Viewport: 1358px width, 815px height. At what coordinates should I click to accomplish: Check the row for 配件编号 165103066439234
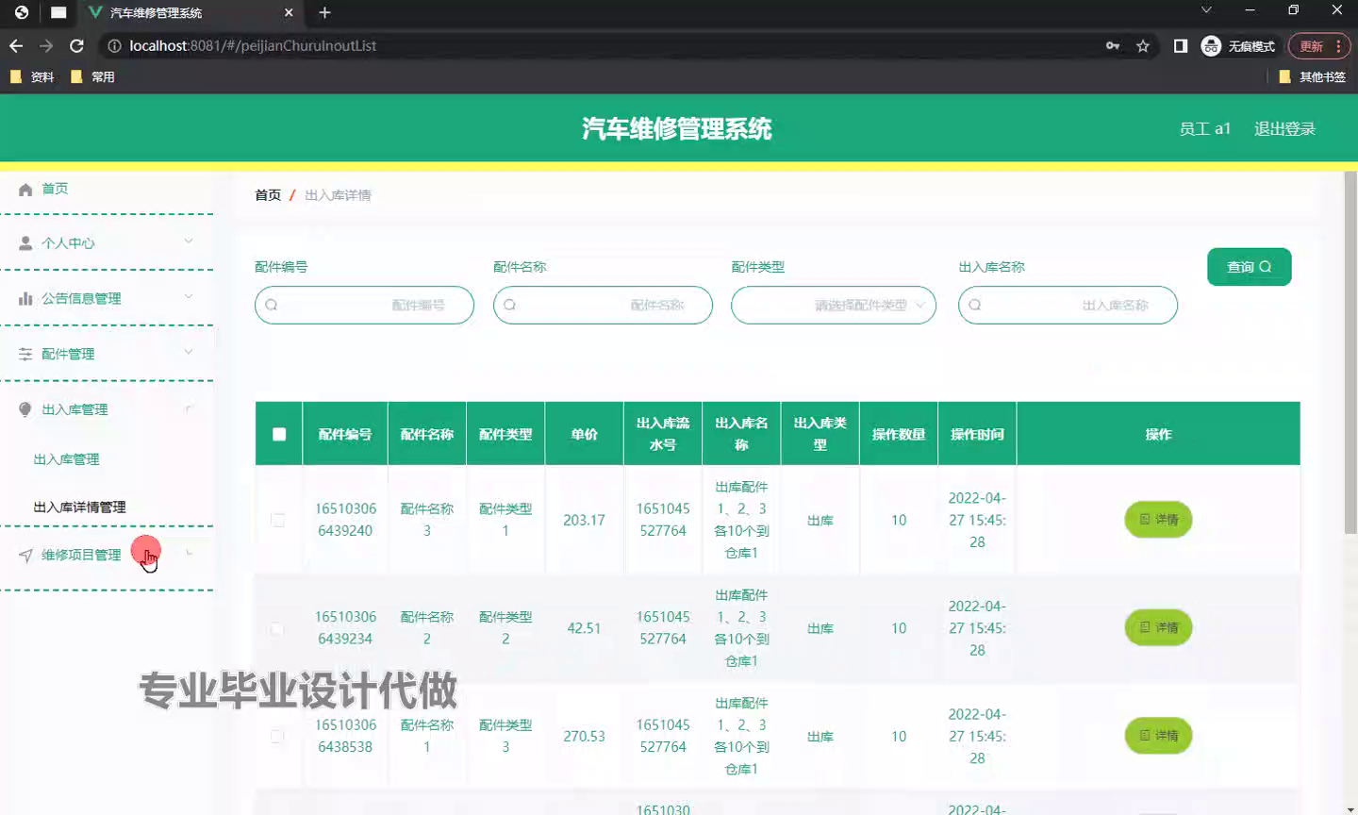277,628
